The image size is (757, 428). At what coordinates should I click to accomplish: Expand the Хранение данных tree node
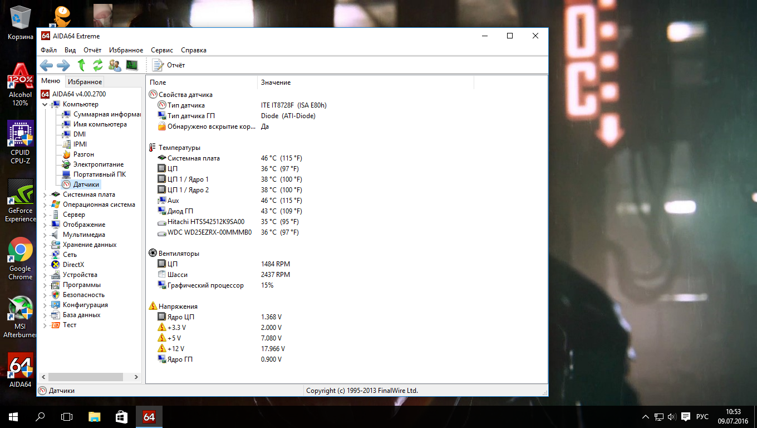coord(45,245)
